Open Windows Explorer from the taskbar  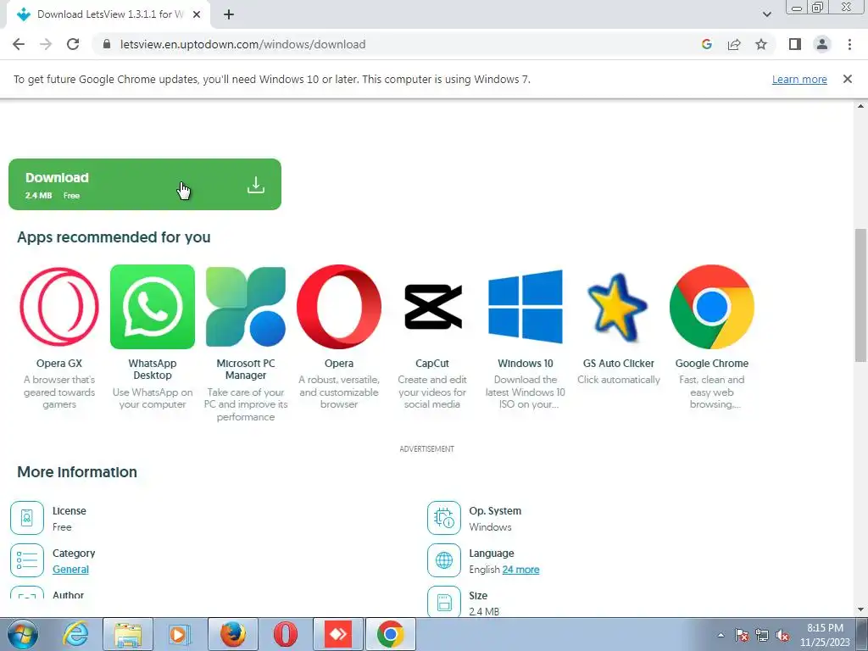click(128, 634)
